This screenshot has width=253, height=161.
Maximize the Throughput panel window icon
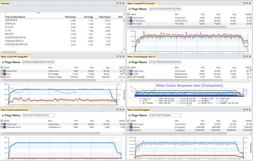click(244, 110)
